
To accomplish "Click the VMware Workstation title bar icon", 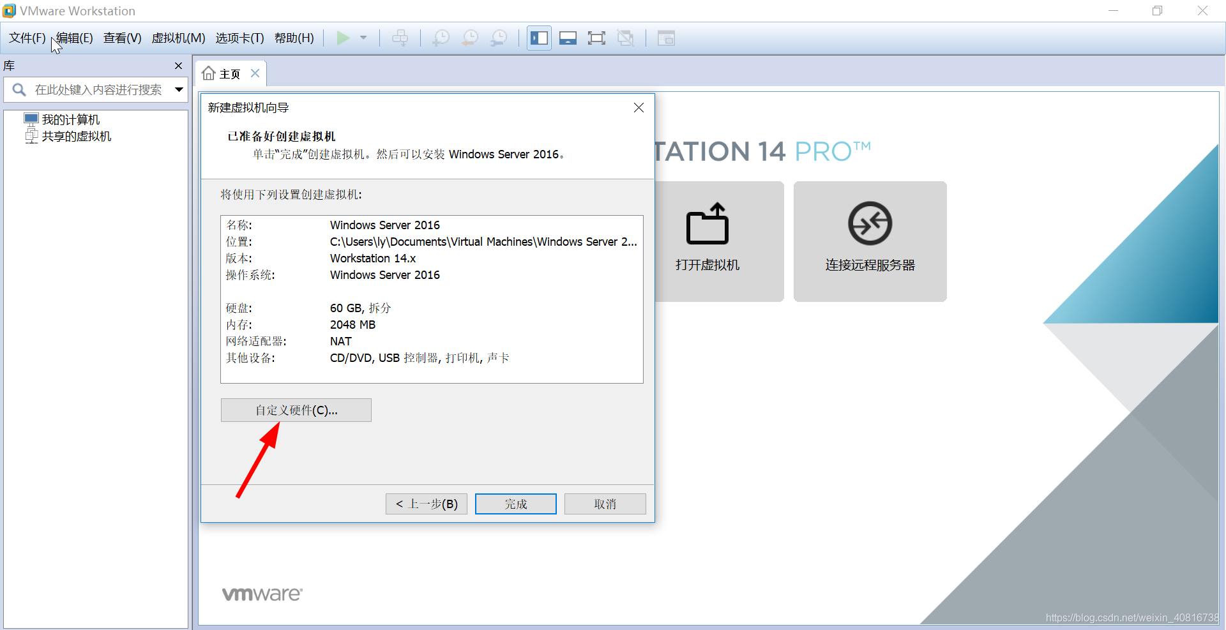I will pos(9,11).
